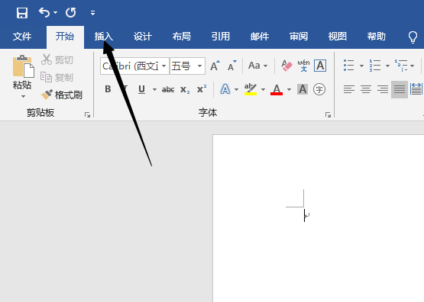Click the 格式刷 format painter
The image size is (424, 302).
(62, 95)
